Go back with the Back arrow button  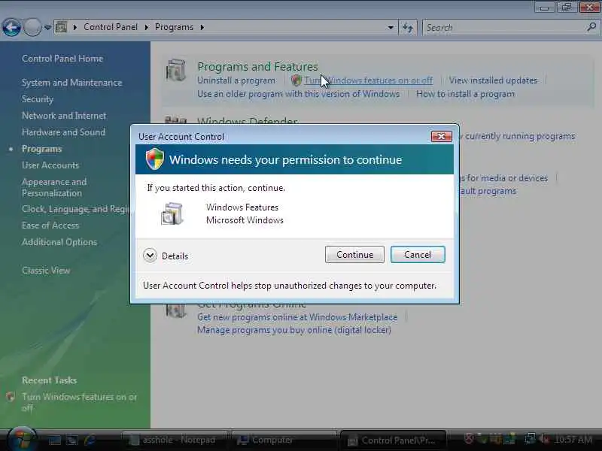point(11,28)
